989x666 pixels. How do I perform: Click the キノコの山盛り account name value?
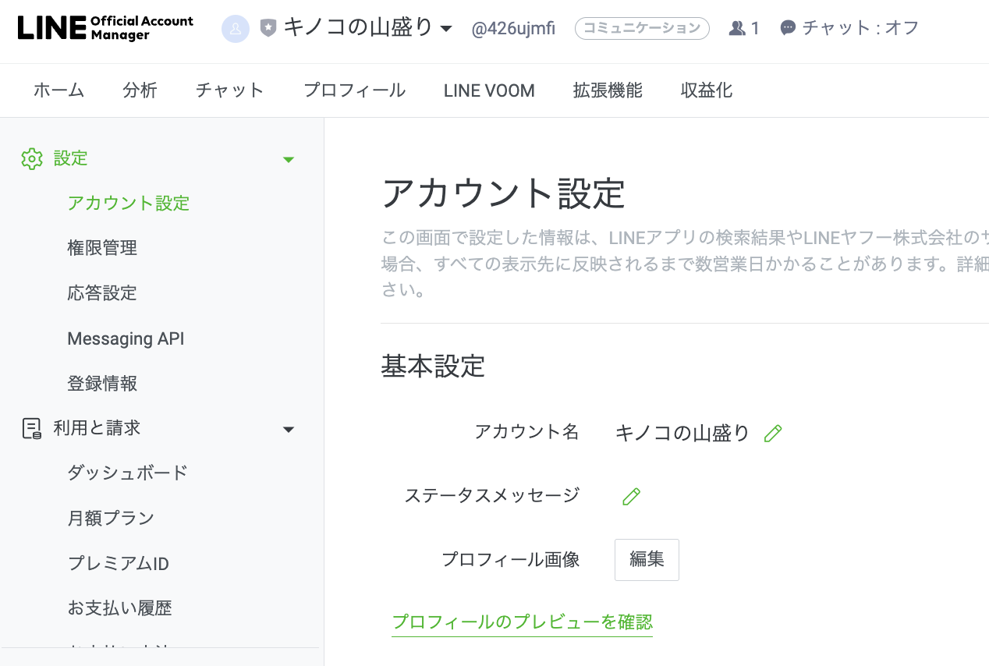pos(682,434)
